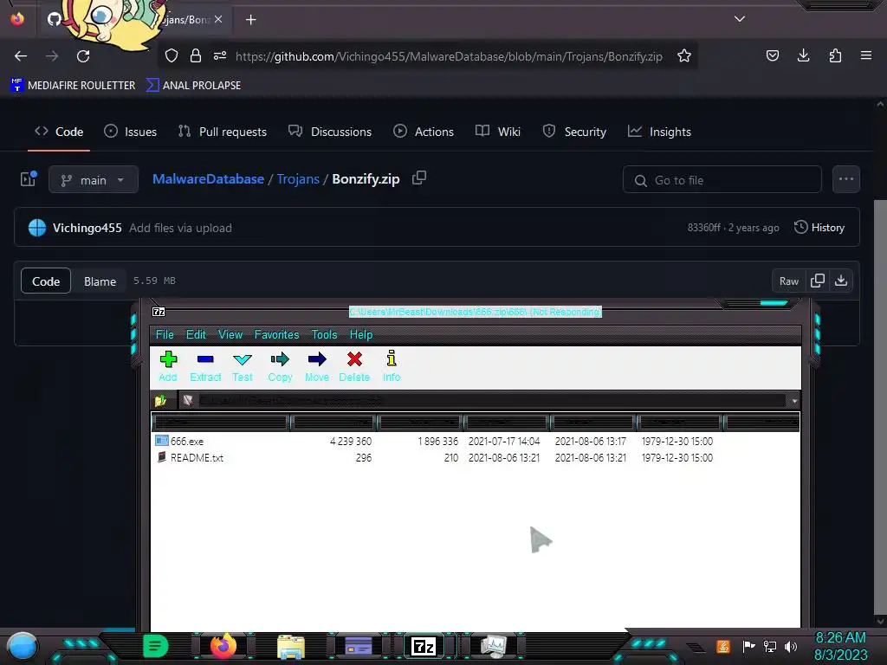Open commit 83360ff link
This screenshot has width=887, height=665.
tap(703, 228)
